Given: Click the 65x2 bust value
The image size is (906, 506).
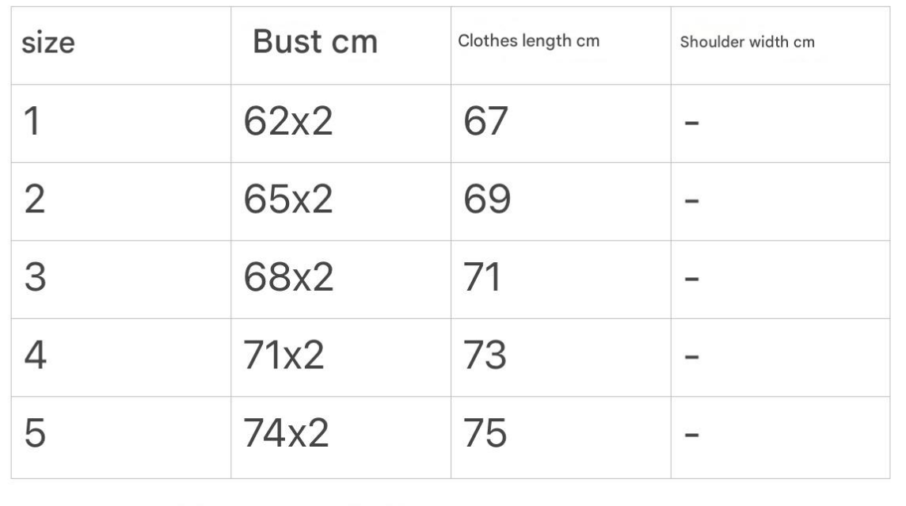Looking at the screenshot, I should click(287, 201).
